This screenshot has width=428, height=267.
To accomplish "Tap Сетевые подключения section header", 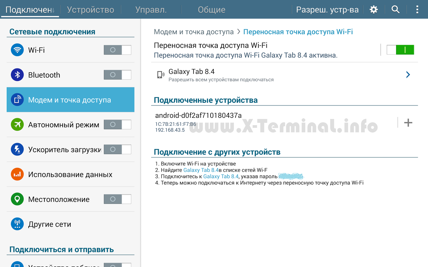I will [x=52, y=32].
